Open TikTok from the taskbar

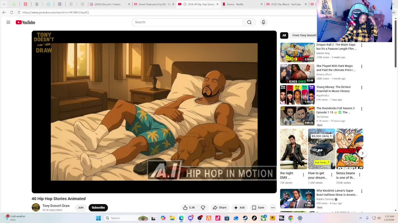click(254, 218)
